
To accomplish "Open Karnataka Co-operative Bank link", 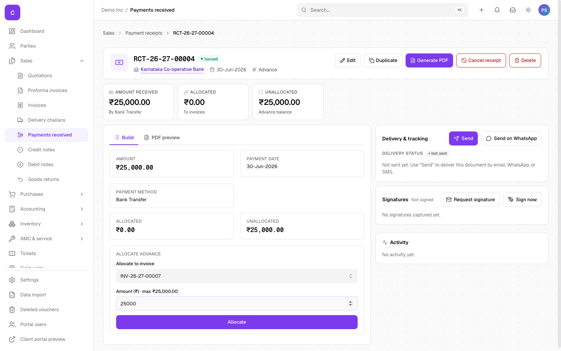I will (172, 69).
